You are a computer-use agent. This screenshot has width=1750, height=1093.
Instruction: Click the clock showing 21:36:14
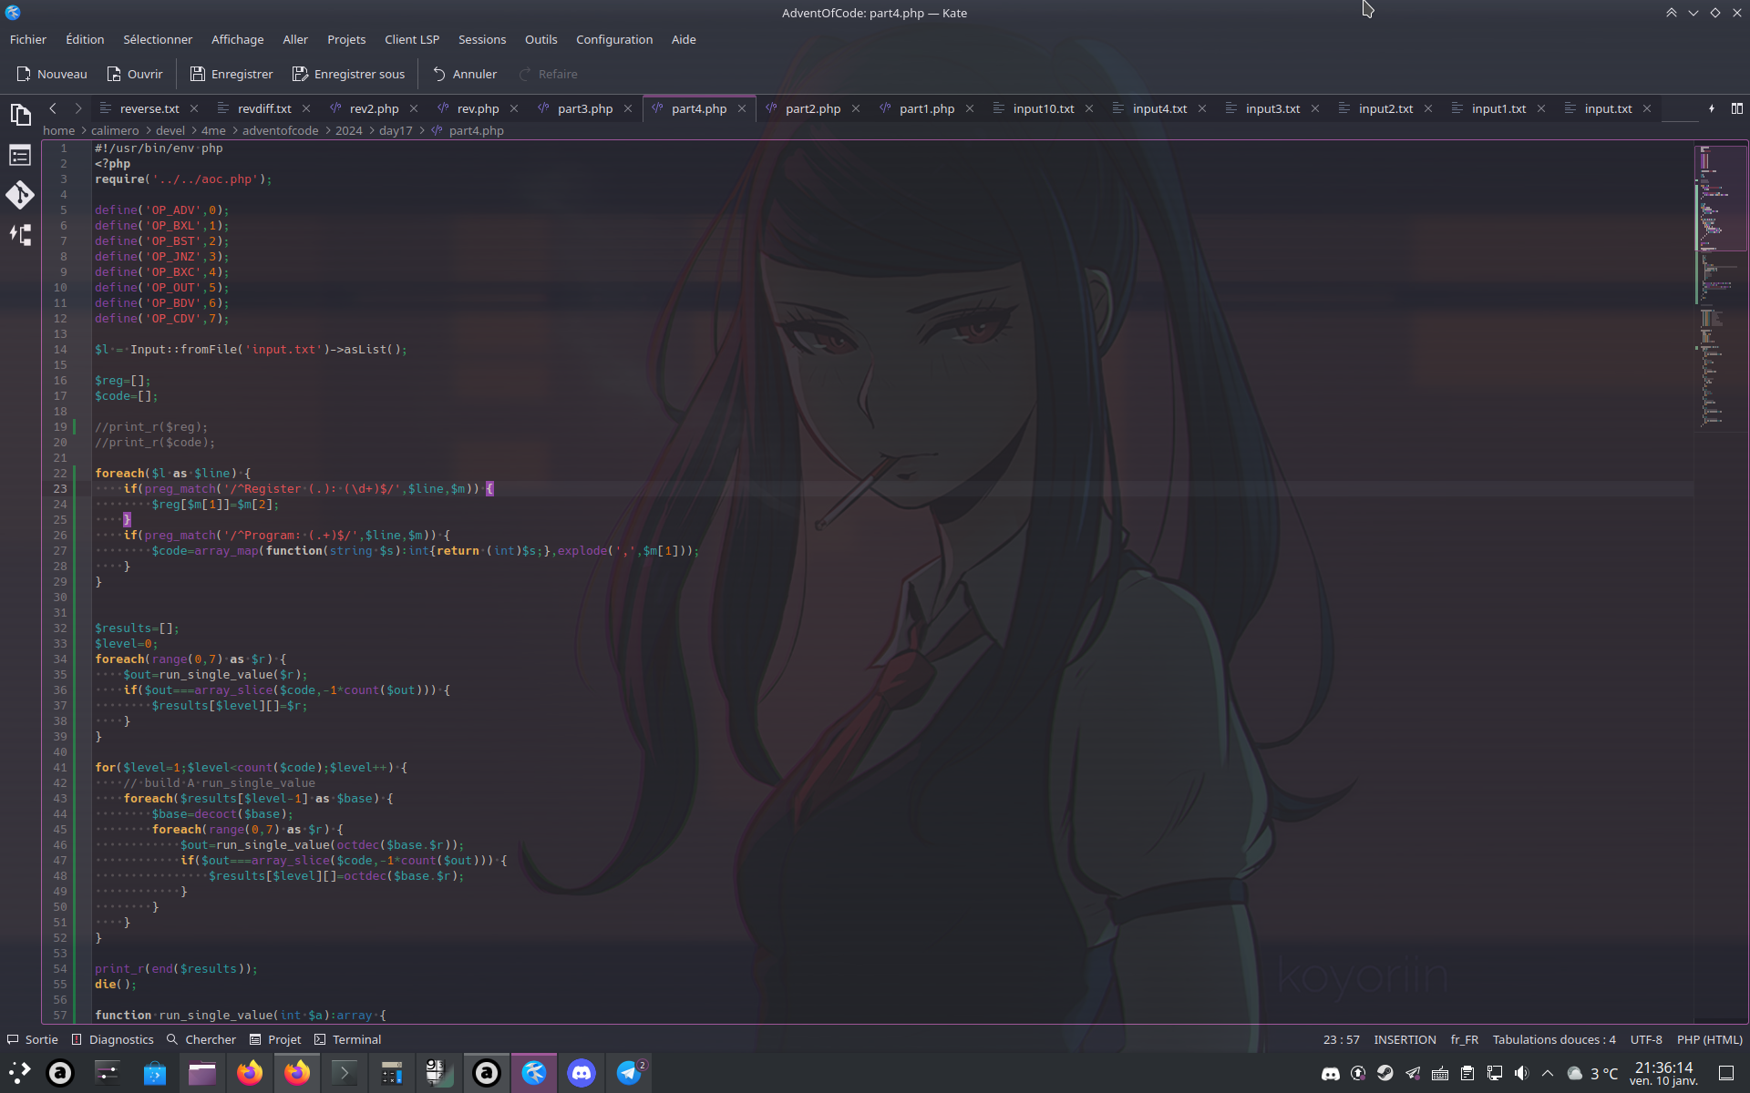pyautogui.click(x=1663, y=1073)
